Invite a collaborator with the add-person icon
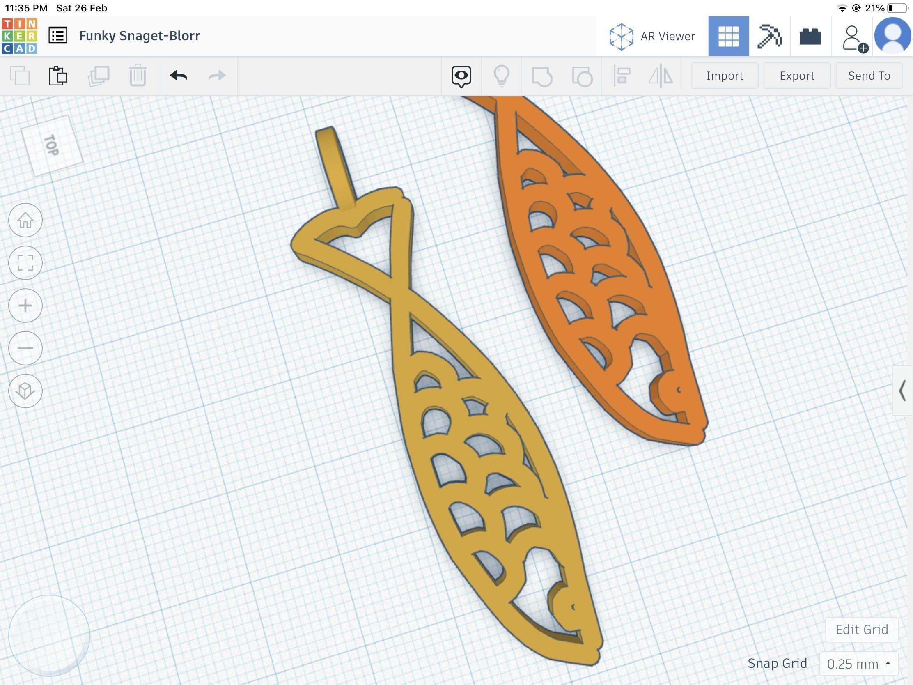The image size is (913, 685). point(855,39)
